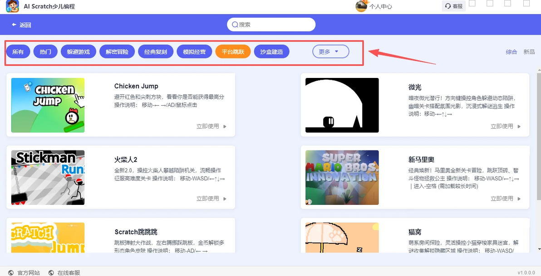Viewport: 541px width, 276px height.
Task: Select the 所有 category filter
Action: click(x=18, y=52)
